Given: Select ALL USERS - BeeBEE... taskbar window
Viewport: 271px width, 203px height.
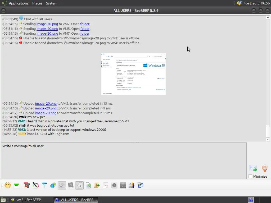Looking at the screenshot, I should tap(76, 200).
